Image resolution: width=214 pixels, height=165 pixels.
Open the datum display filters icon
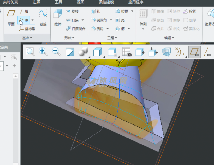180,52
